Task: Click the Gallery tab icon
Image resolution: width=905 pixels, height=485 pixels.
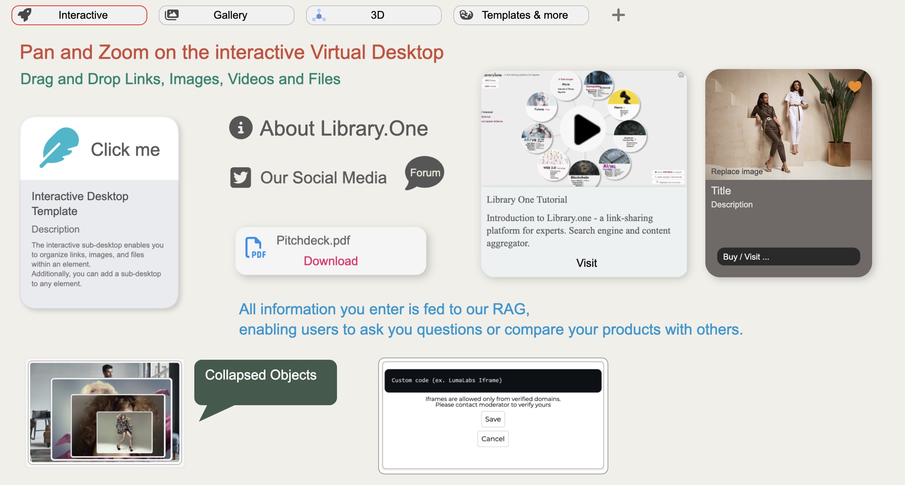Action: tap(173, 15)
